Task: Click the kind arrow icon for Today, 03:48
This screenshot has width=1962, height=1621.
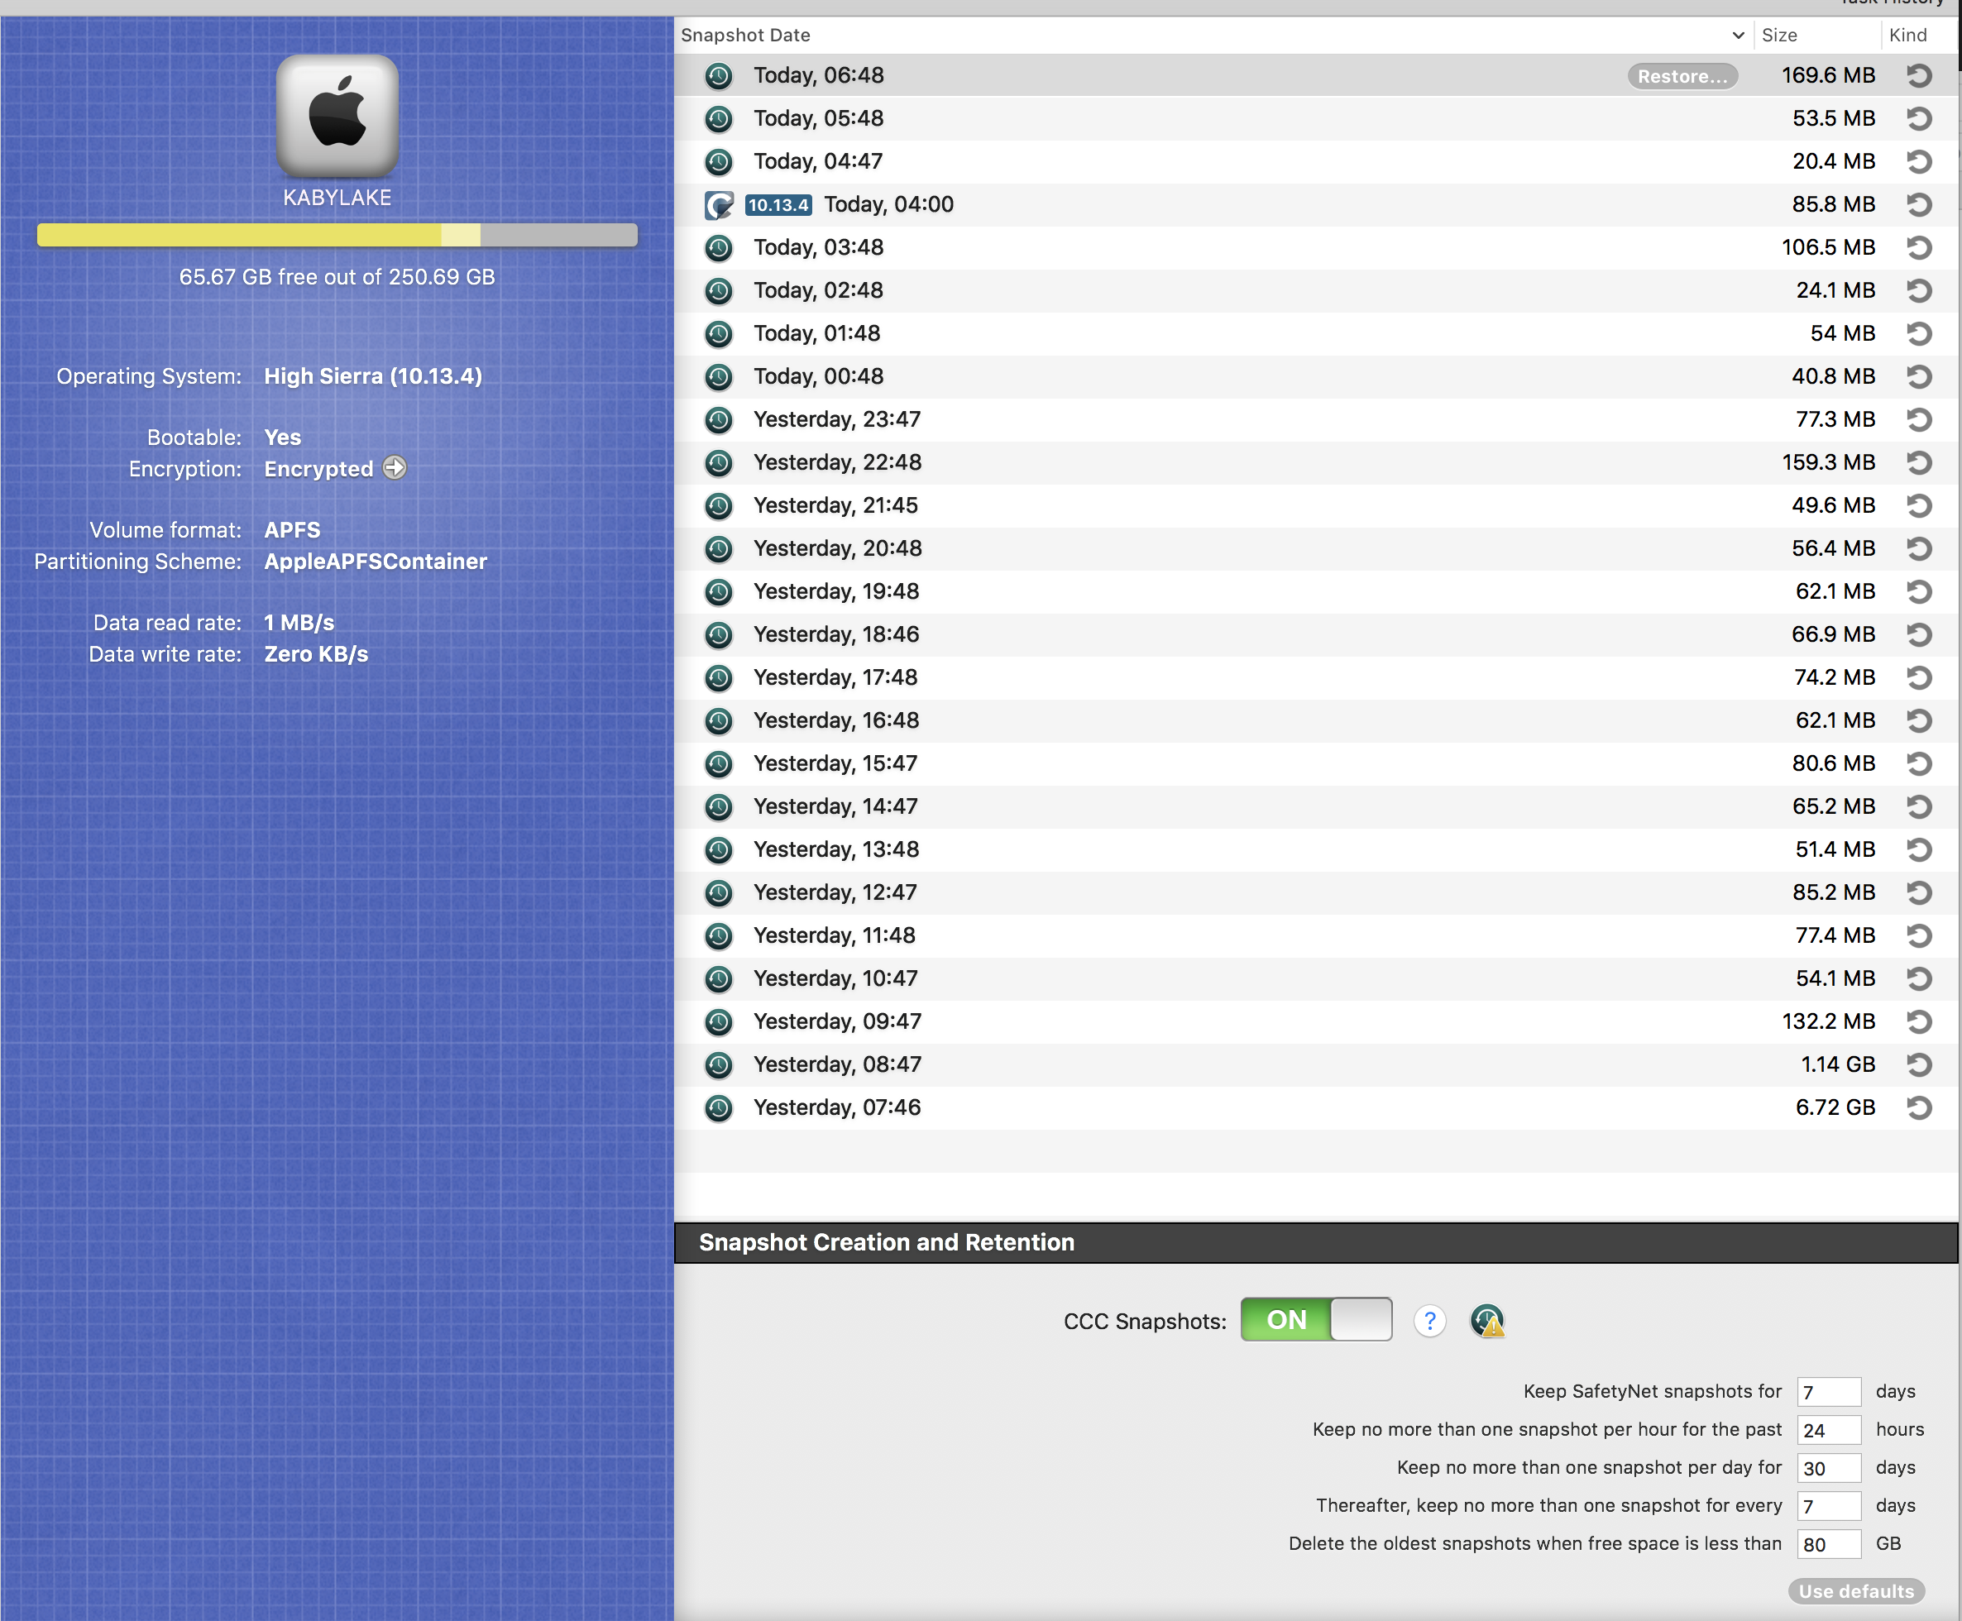Action: (x=1918, y=247)
